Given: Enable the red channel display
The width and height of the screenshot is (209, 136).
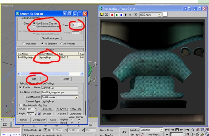Looking at the screenshot, I should coord(112,15).
